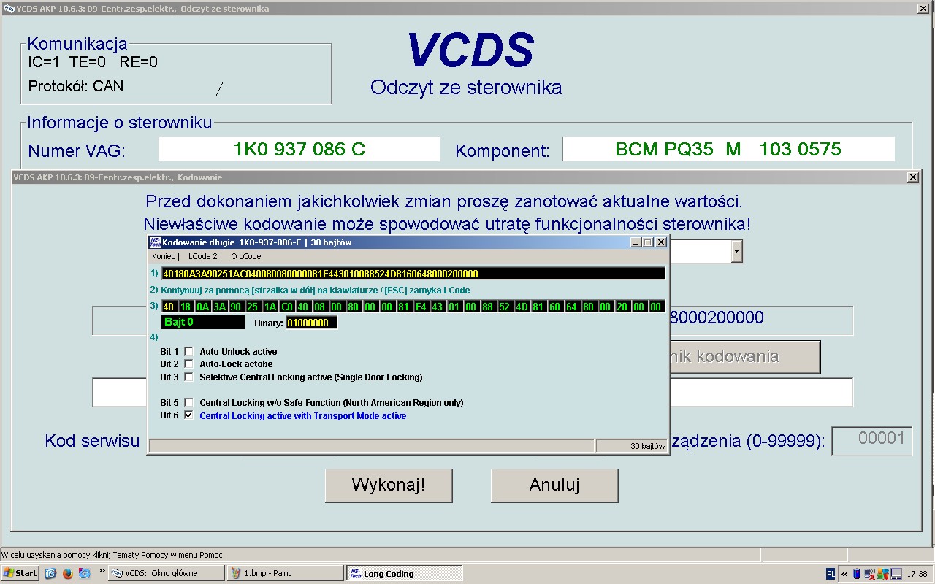Click the Wykonaj! button

coord(389,485)
